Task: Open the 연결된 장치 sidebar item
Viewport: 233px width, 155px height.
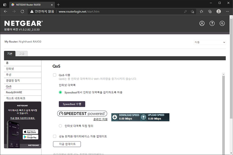Action: (22, 81)
